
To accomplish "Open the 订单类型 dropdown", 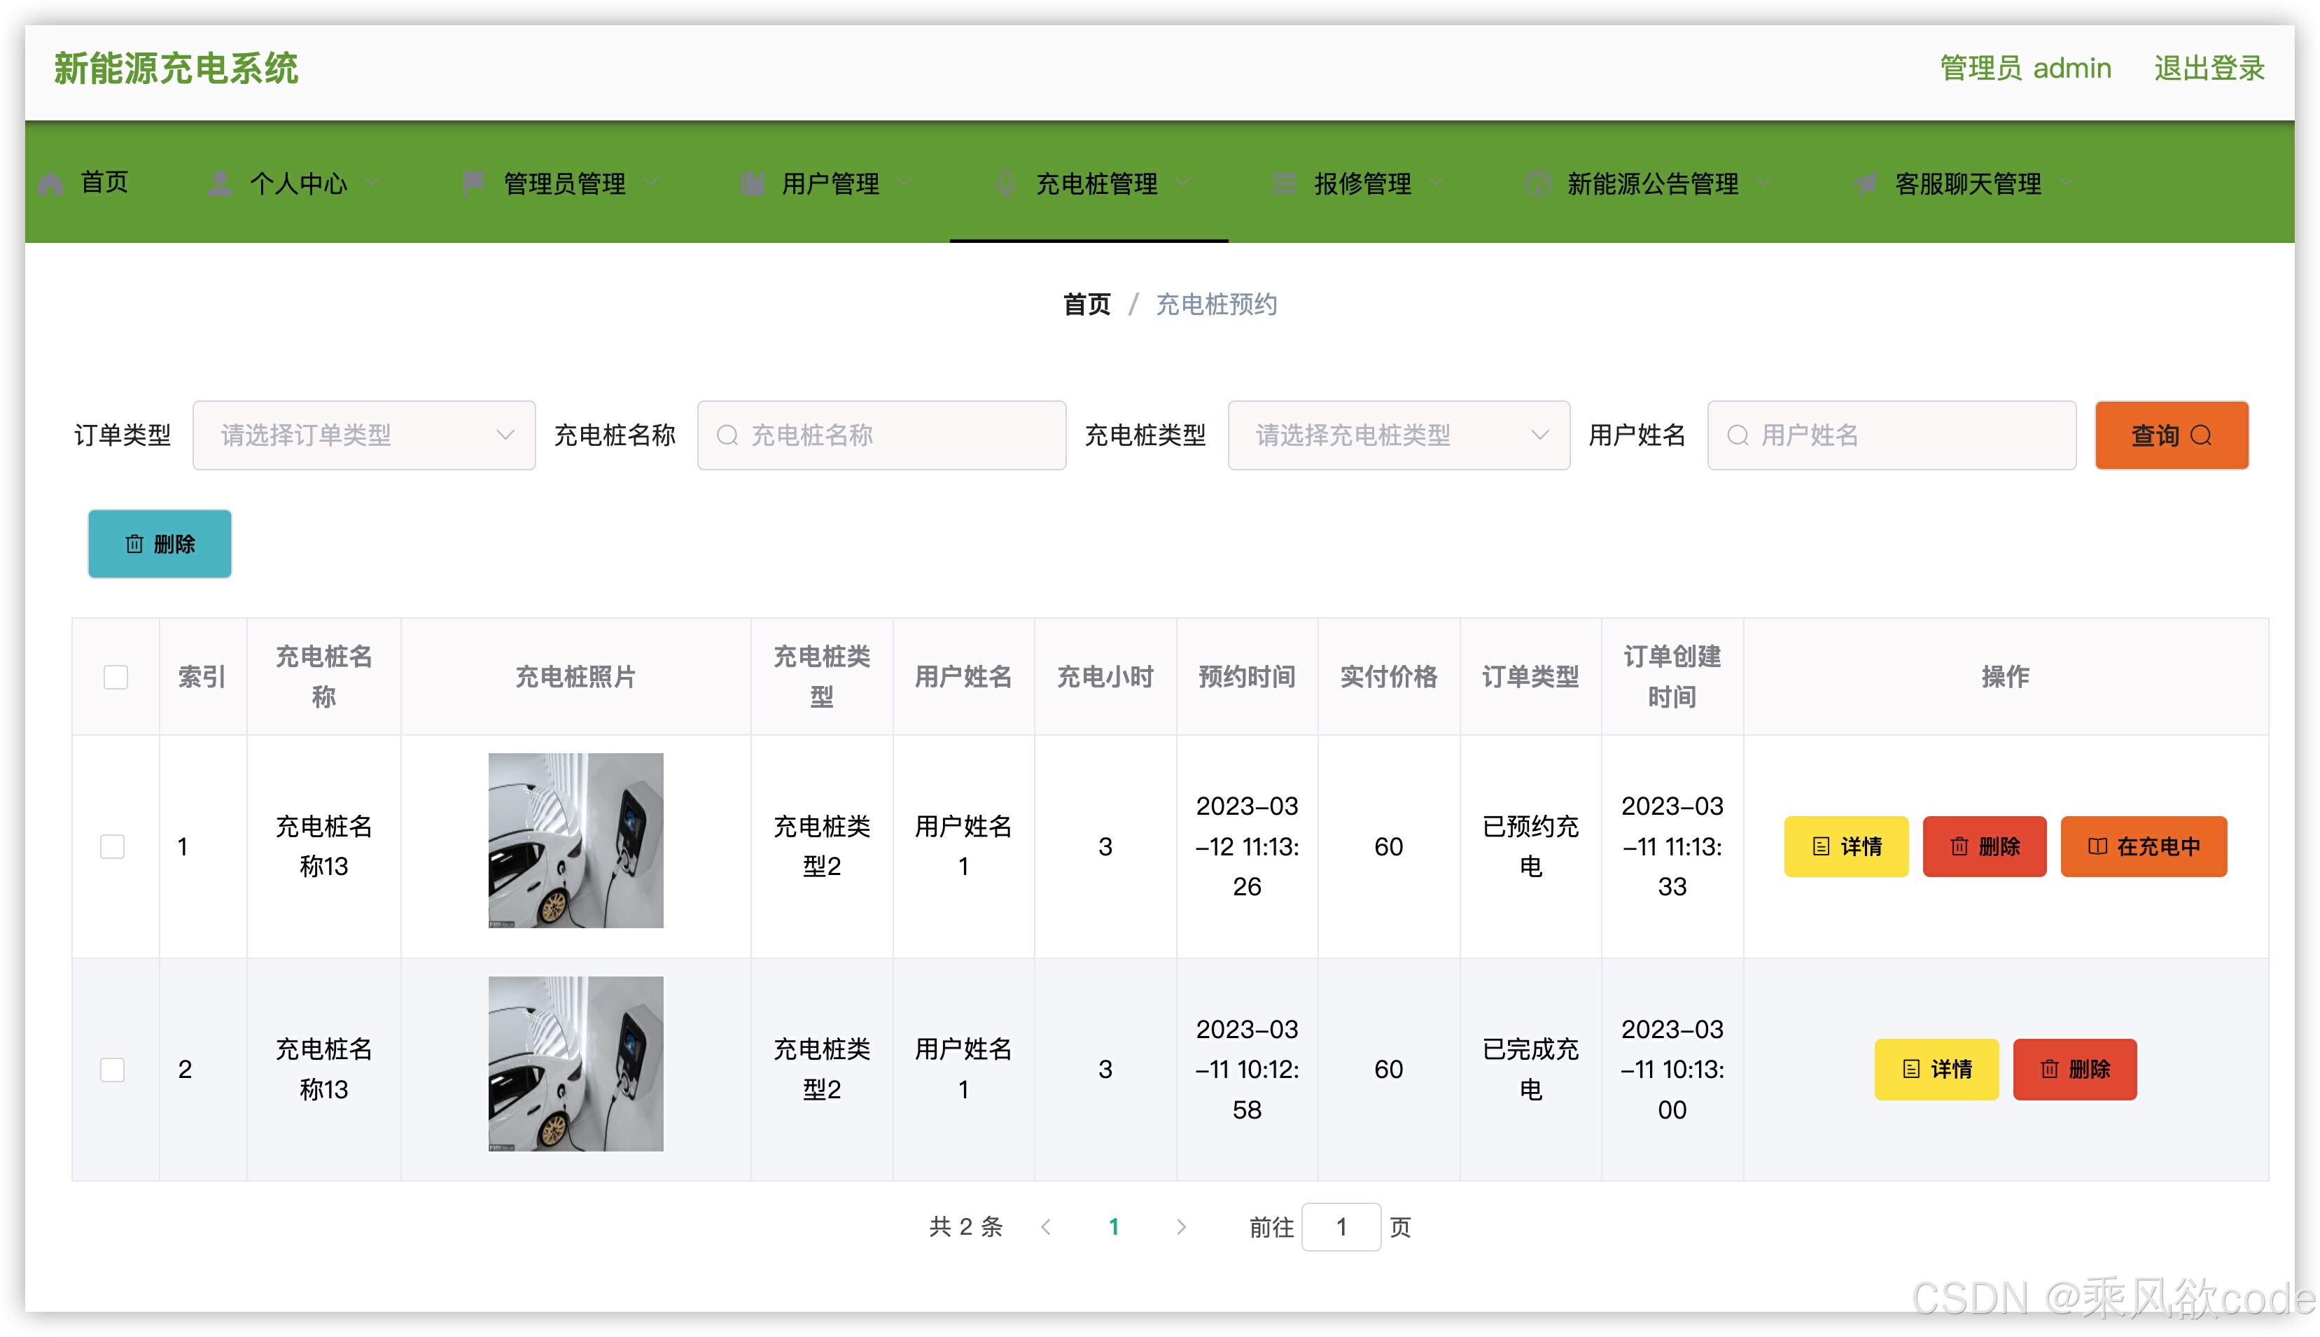I will 363,435.
